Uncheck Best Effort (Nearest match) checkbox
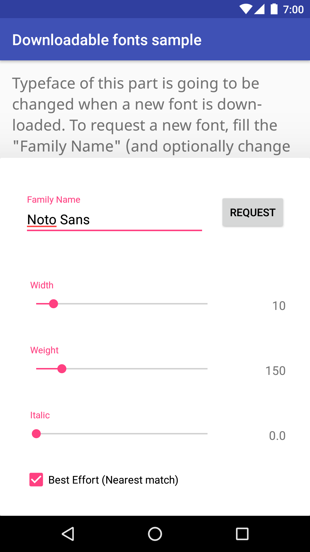This screenshot has width=310, height=552. click(x=36, y=480)
